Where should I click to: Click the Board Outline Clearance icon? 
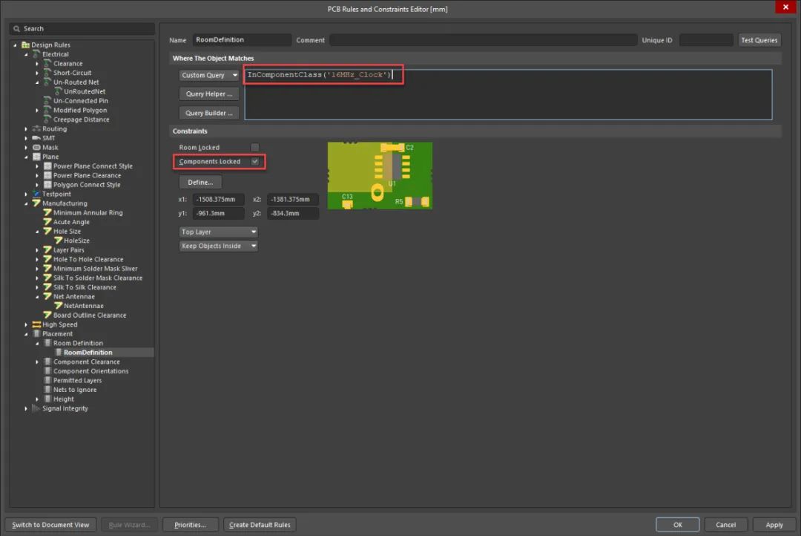(47, 315)
